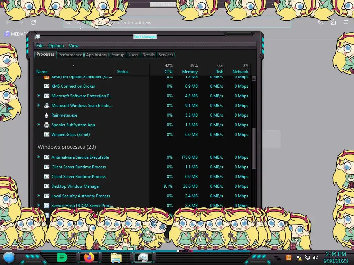The width and height of the screenshot is (354, 265).
Task: Open Firefox Pocket save icon
Action: pos(320,22)
